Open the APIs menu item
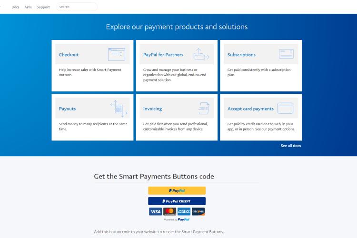357x238 pixels. point(28,7)
